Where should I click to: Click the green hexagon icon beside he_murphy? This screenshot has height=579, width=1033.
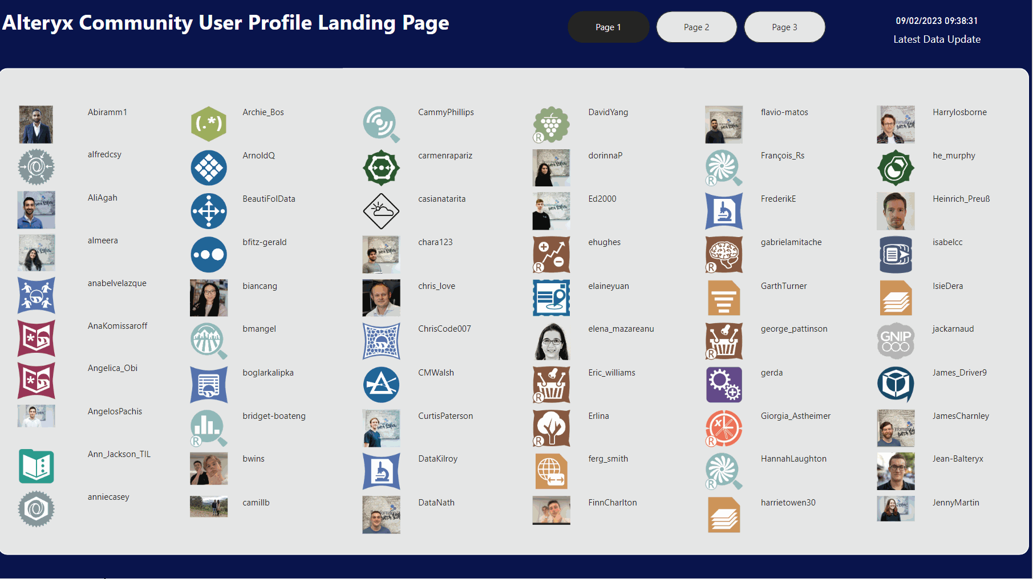pyautogui.click(x=896, y=168)
